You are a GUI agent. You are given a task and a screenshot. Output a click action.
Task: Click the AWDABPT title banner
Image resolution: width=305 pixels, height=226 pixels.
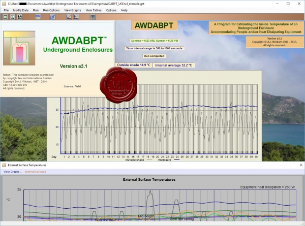coord(154,25)
